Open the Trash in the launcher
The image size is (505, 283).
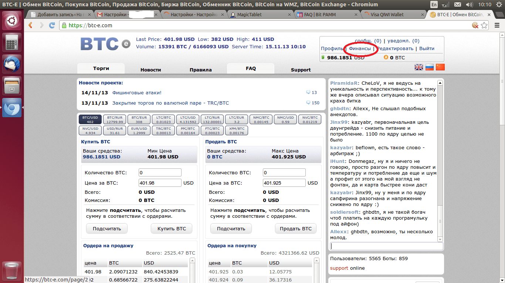pos(12,271)
